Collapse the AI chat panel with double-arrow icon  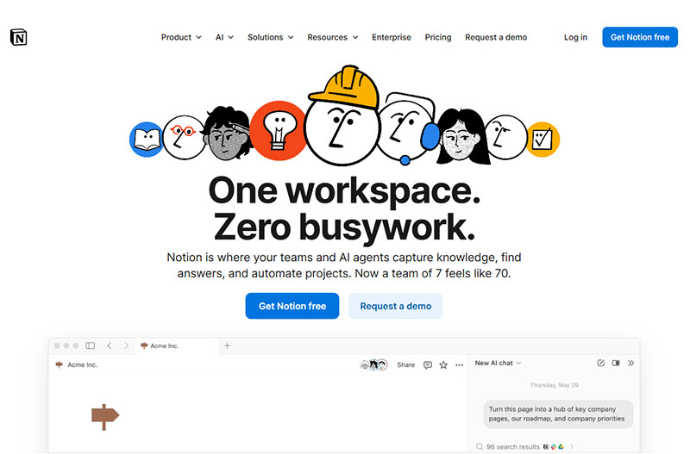pyautogui.click(x=630, y=364)
